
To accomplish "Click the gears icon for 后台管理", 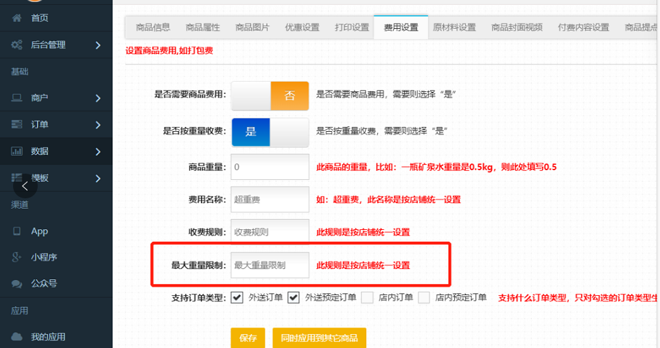I will [x=16, y=45].
